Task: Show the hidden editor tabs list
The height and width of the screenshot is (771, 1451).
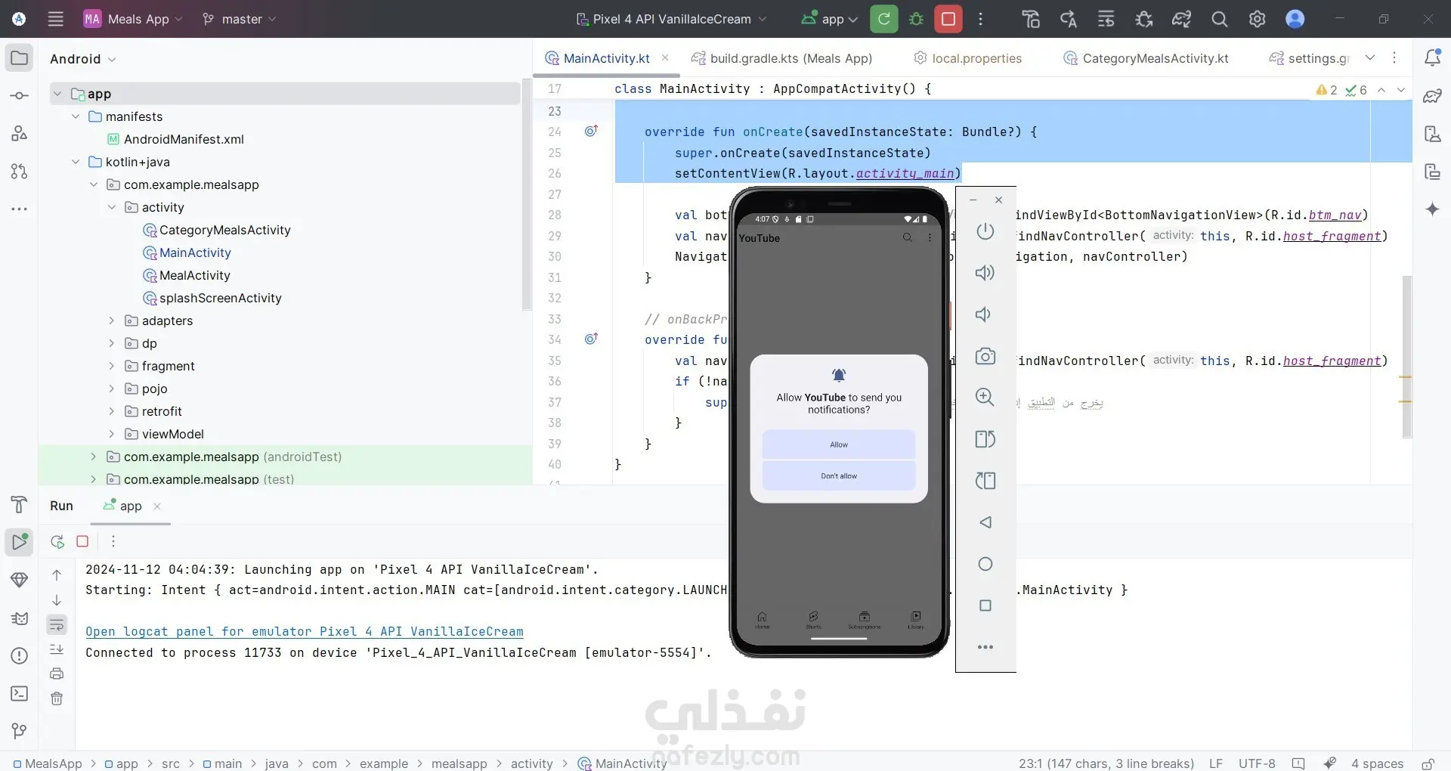Action: (x=1370, y=58)
